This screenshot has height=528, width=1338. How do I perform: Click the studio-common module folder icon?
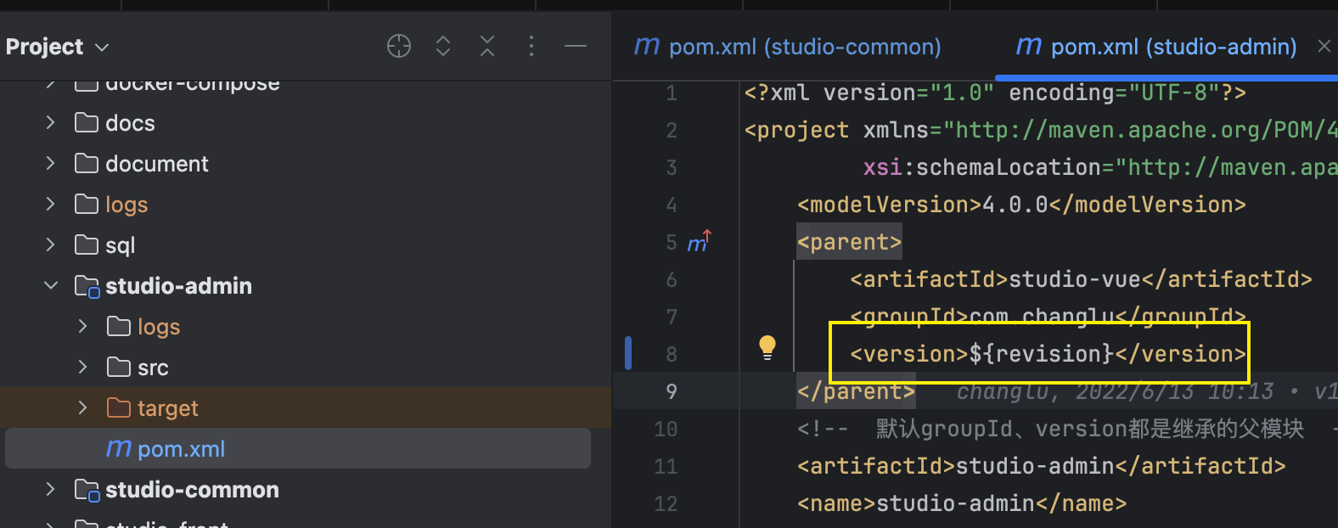point(87,490)
